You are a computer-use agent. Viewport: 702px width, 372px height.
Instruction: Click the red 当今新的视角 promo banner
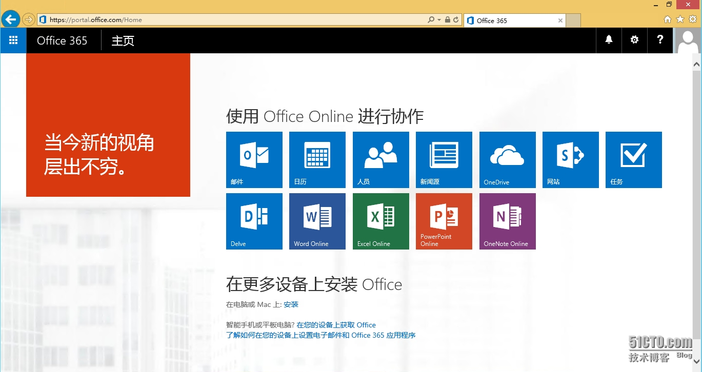108,125
